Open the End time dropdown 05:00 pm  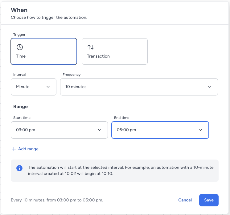160,130
